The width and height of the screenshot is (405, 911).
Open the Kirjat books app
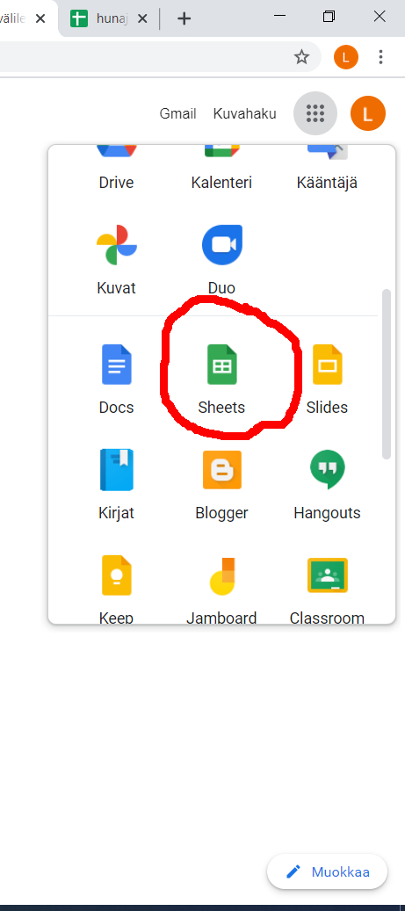pyautogui.click(x=116, y=485)
